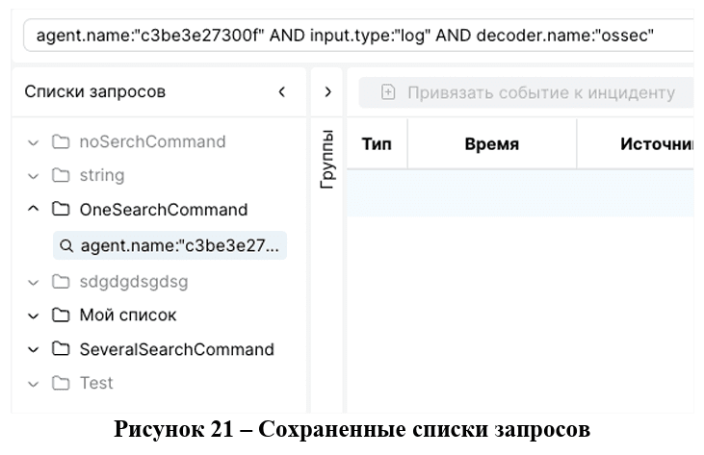Click the Test folder icon
704x455 pixels.
(61, 383)
